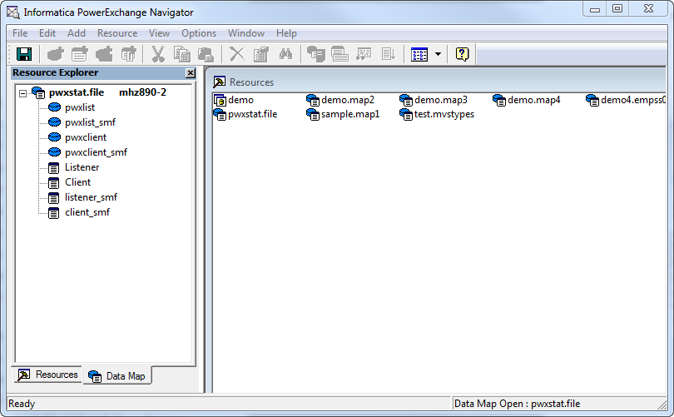Click the Delete X icon in toolbar
Image resolution: width=674 pixels, height=417 pixels.
[237, 54]
